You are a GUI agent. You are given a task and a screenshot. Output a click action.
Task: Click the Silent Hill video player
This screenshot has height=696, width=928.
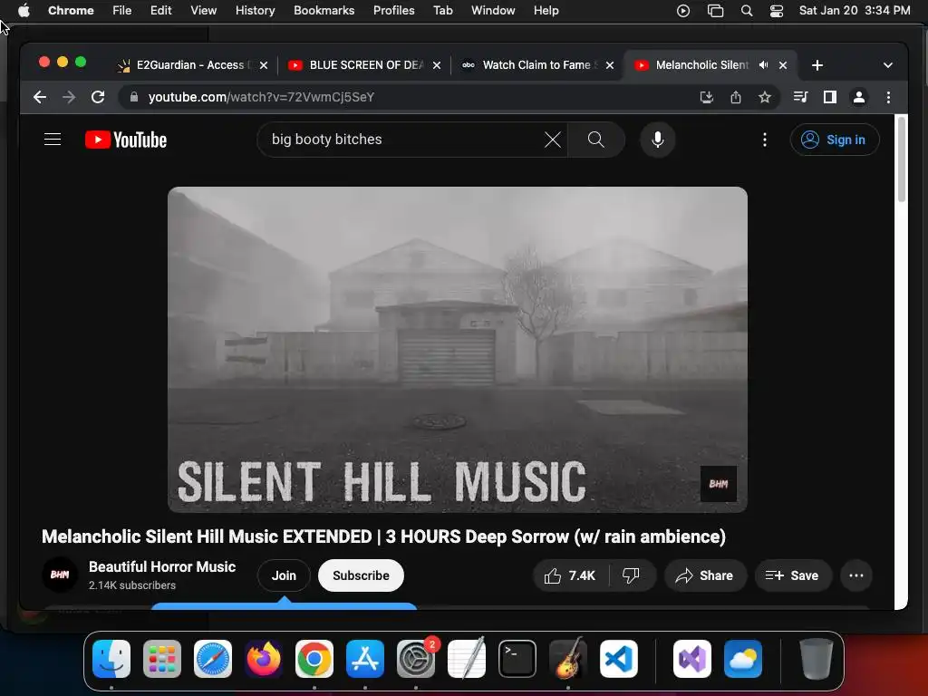click(x=458, y=349)
